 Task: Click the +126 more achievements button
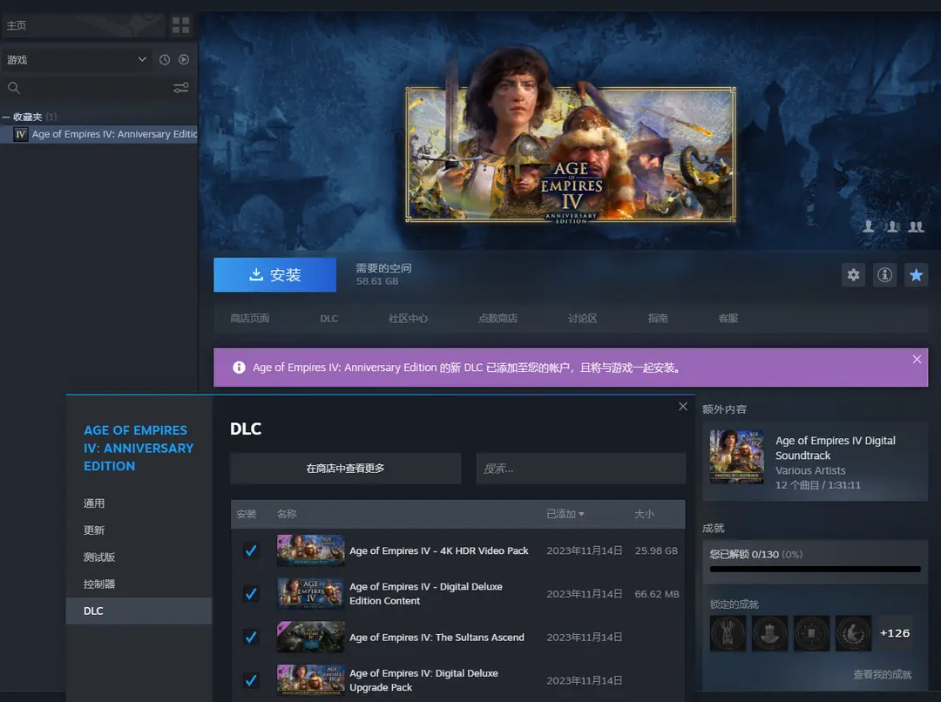tap(895, 633)
